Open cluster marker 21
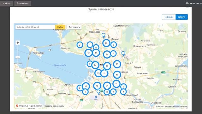Screen dimensions: 202x114 pyautogui.click(x=107, y=54)
